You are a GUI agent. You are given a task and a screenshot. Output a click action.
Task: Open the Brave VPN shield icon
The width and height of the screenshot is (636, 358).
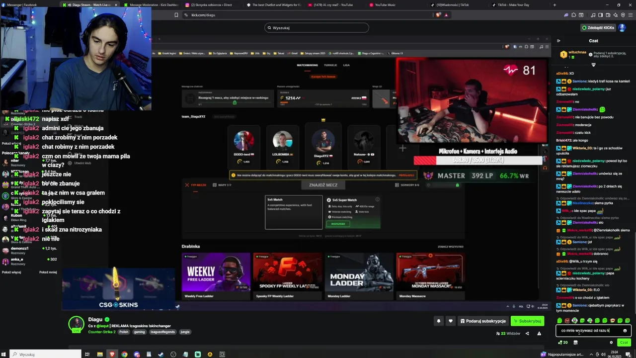623,15
